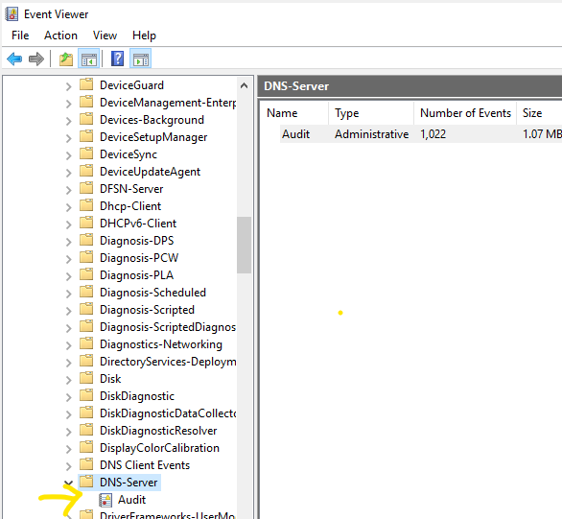
Task: Click the Event Viewer title bar icon
Action: tap(12, 14)
